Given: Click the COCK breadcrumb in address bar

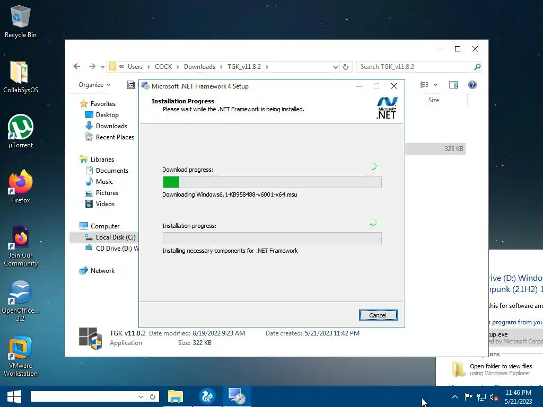Looking at the screenshot, I should point(163,67).
